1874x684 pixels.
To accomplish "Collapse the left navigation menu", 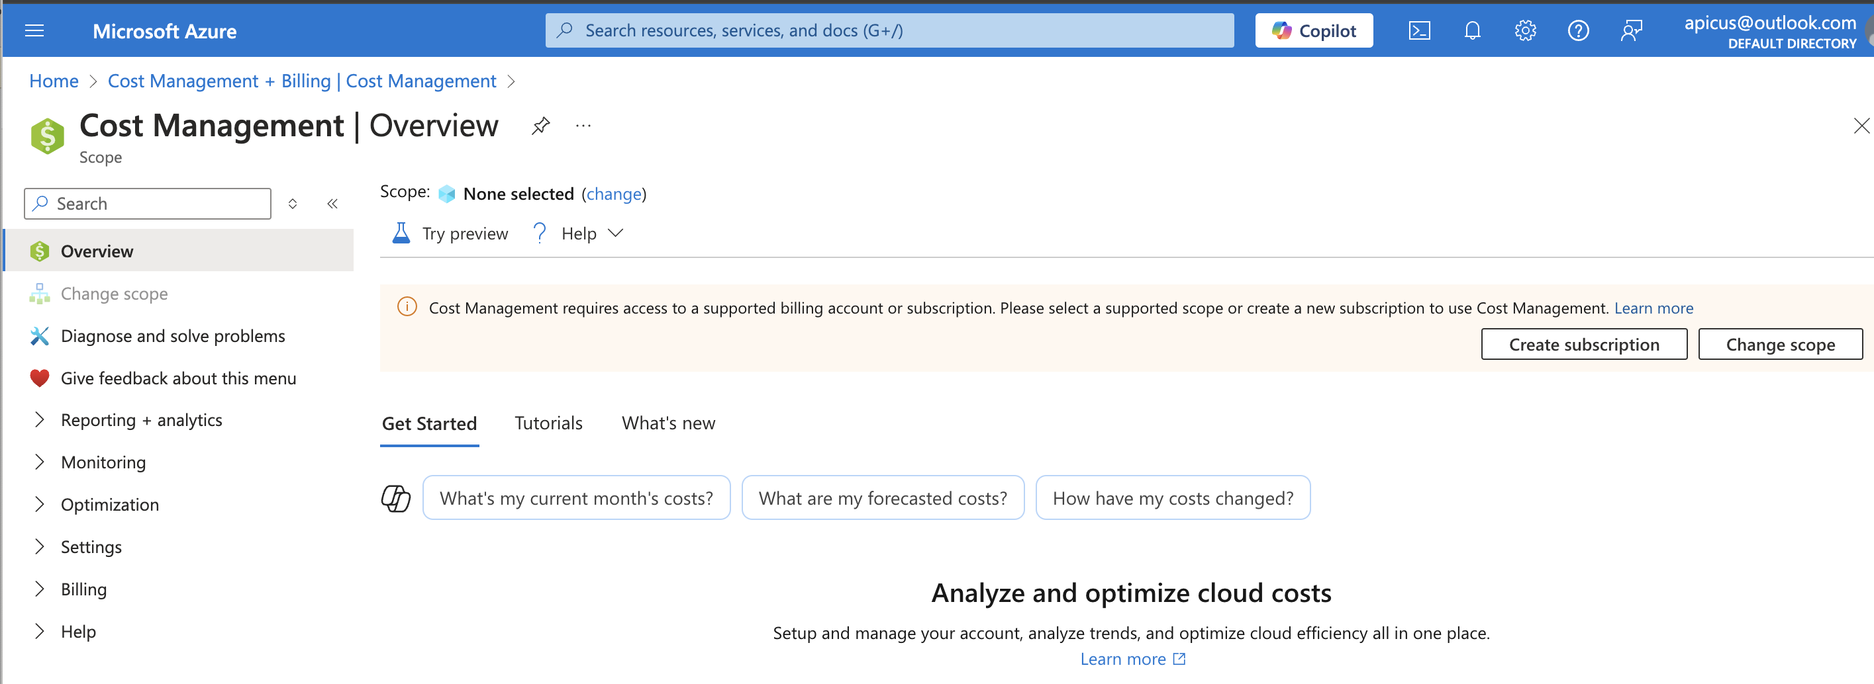I will pyautogui.click(x=332, y=204).
